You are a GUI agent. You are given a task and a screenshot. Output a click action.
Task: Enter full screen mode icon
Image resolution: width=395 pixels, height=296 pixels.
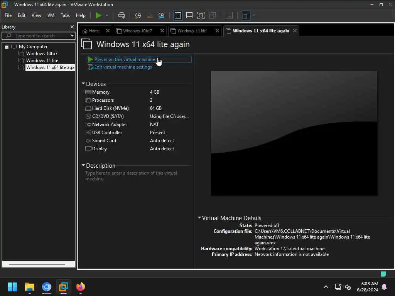tap(201, 15)
